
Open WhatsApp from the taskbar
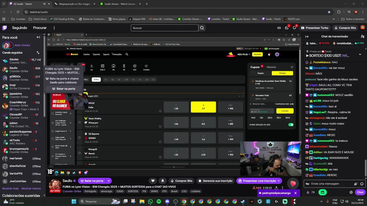(x=151, y=201)
